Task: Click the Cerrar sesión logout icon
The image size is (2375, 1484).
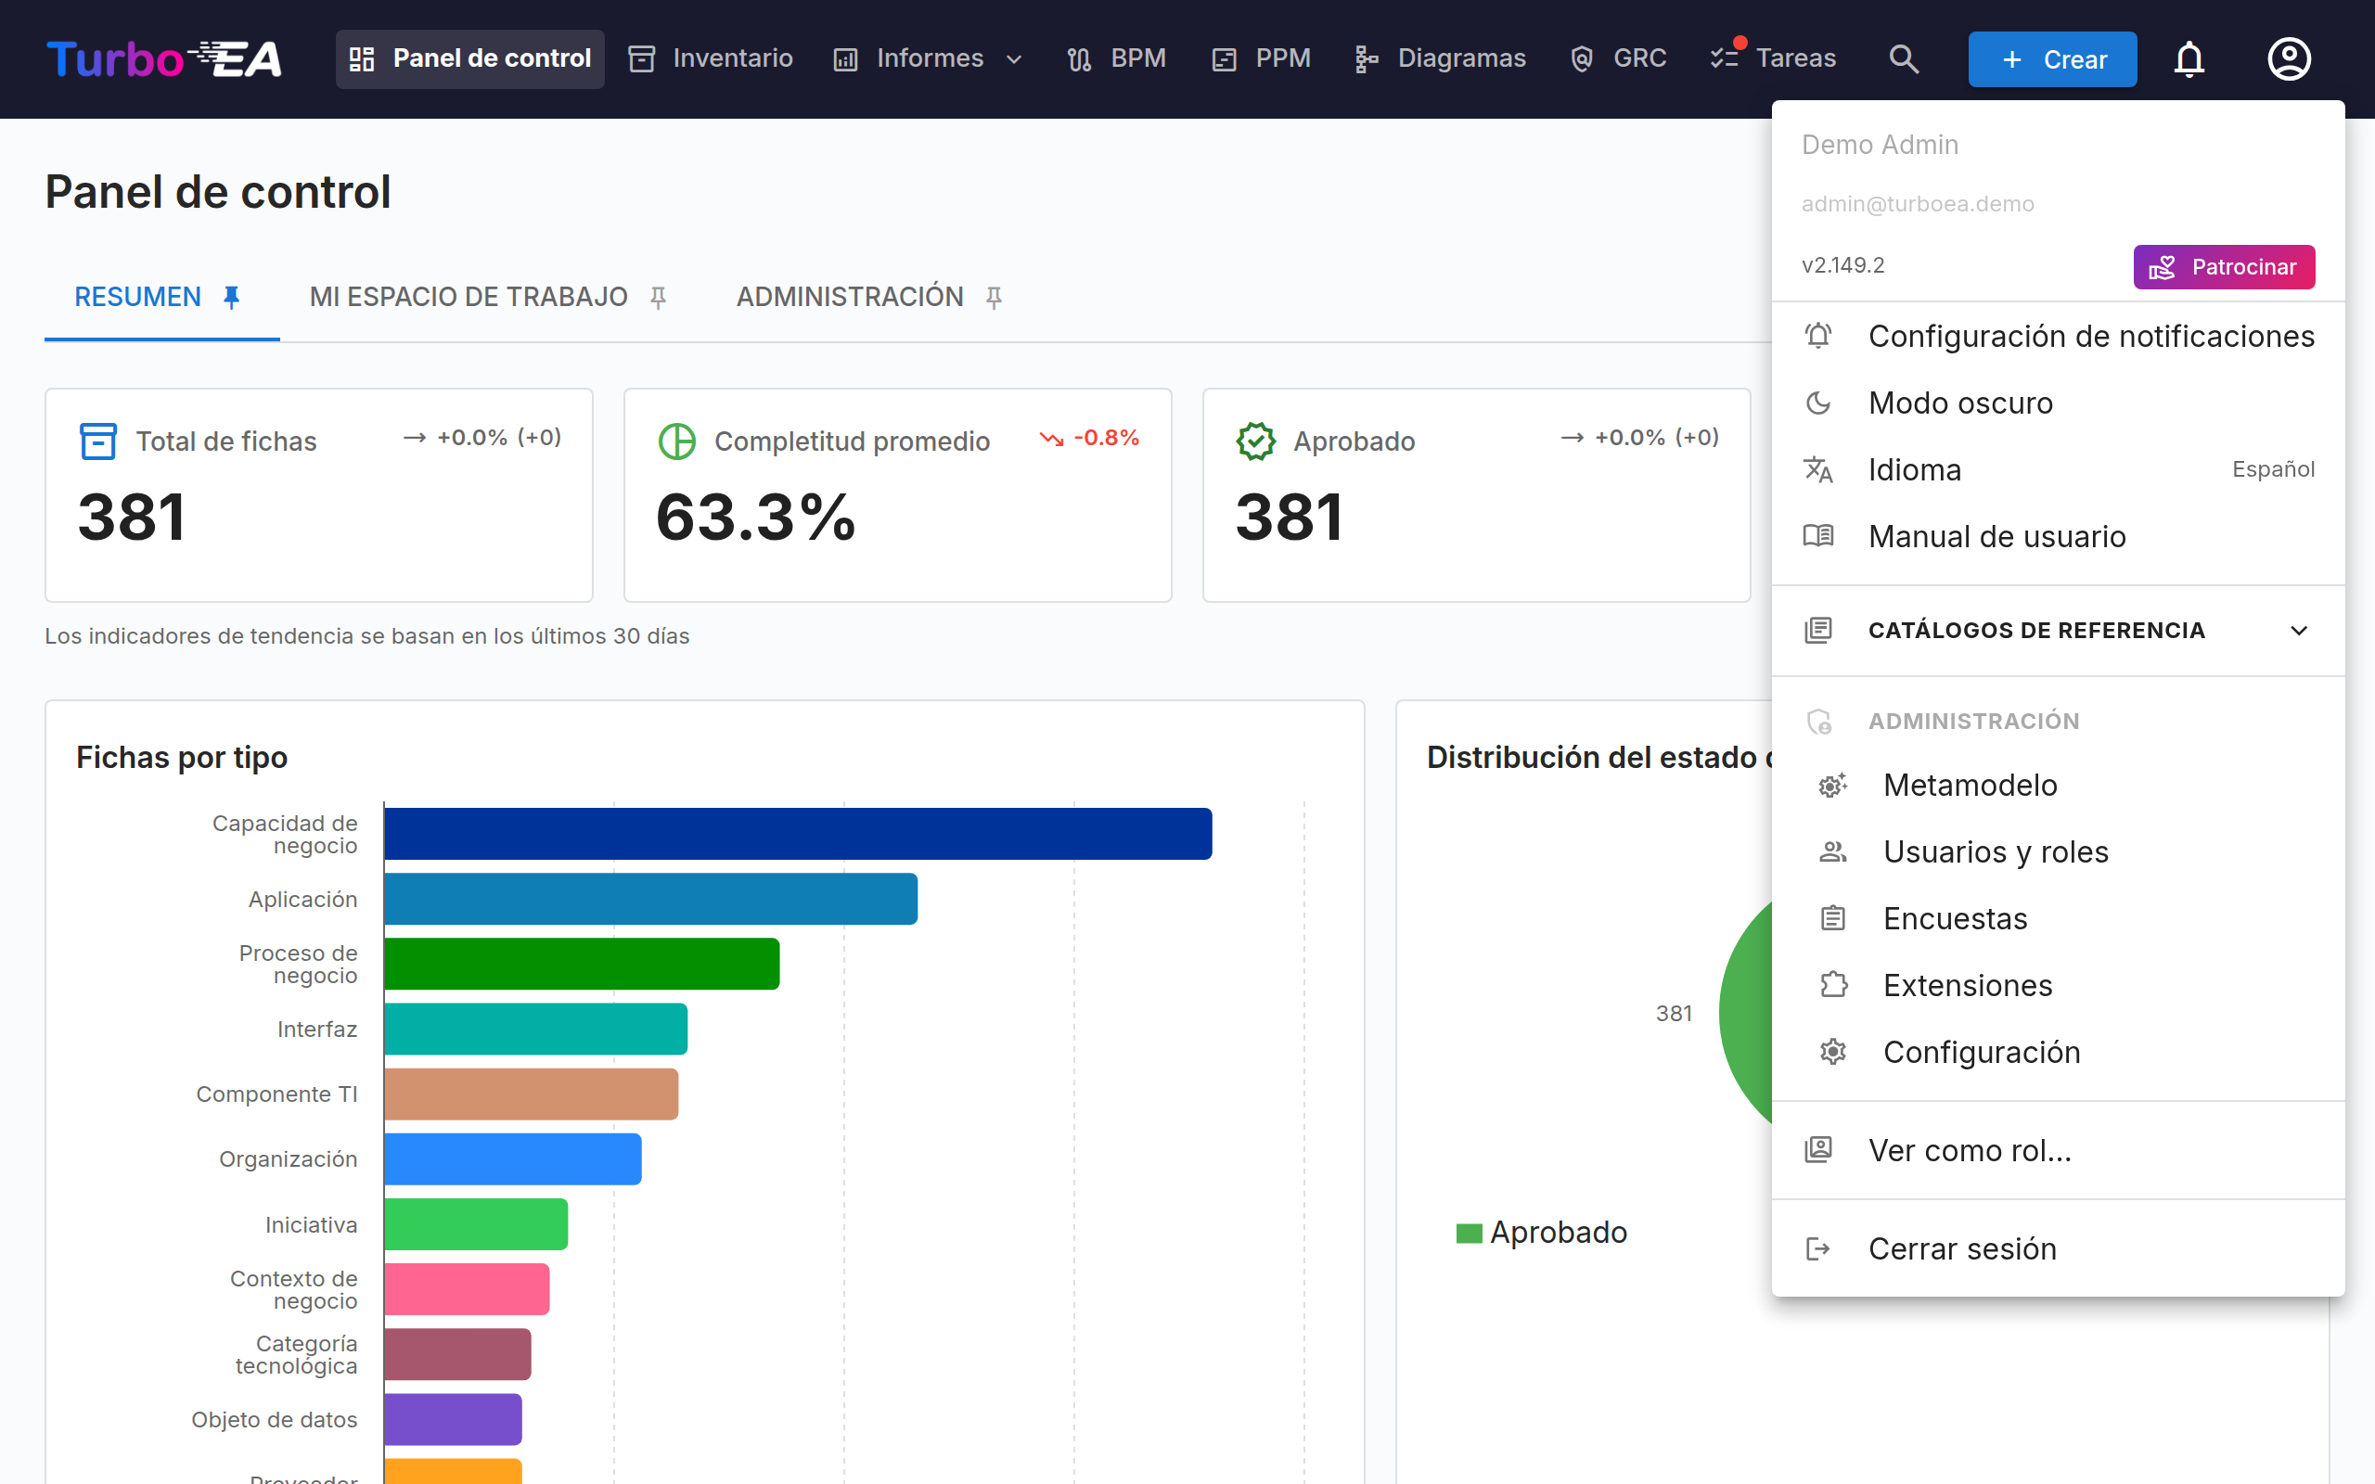Action: pyautogui.click(x=1818, y=1248)
